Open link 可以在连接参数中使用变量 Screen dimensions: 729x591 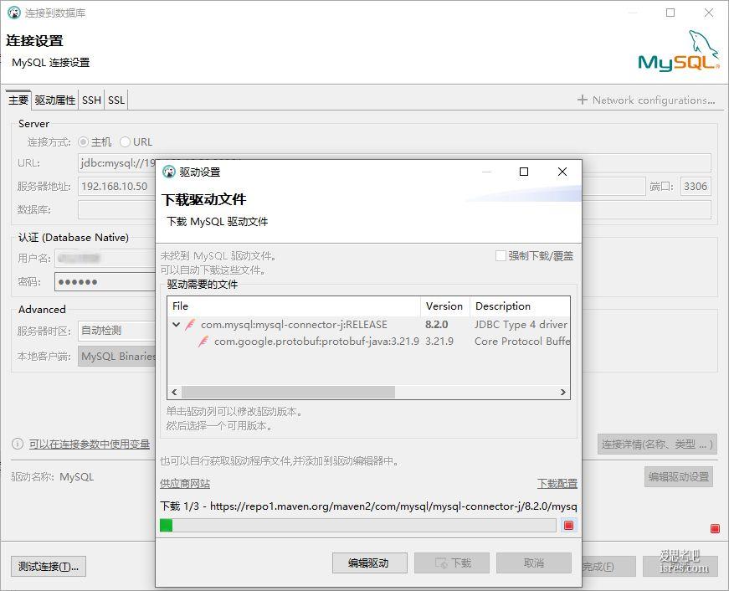click(90, 444)
